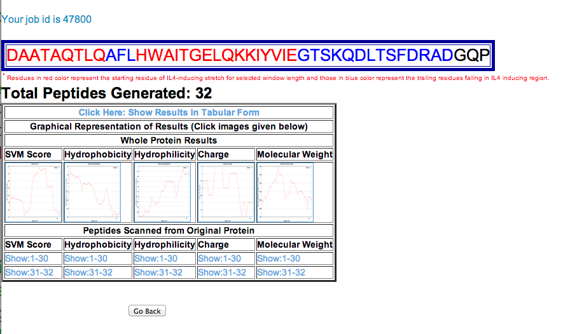Show Hydrophobicity peptides 31-32
The height and width of the screenshot is (334, 570).
(88, 272)
